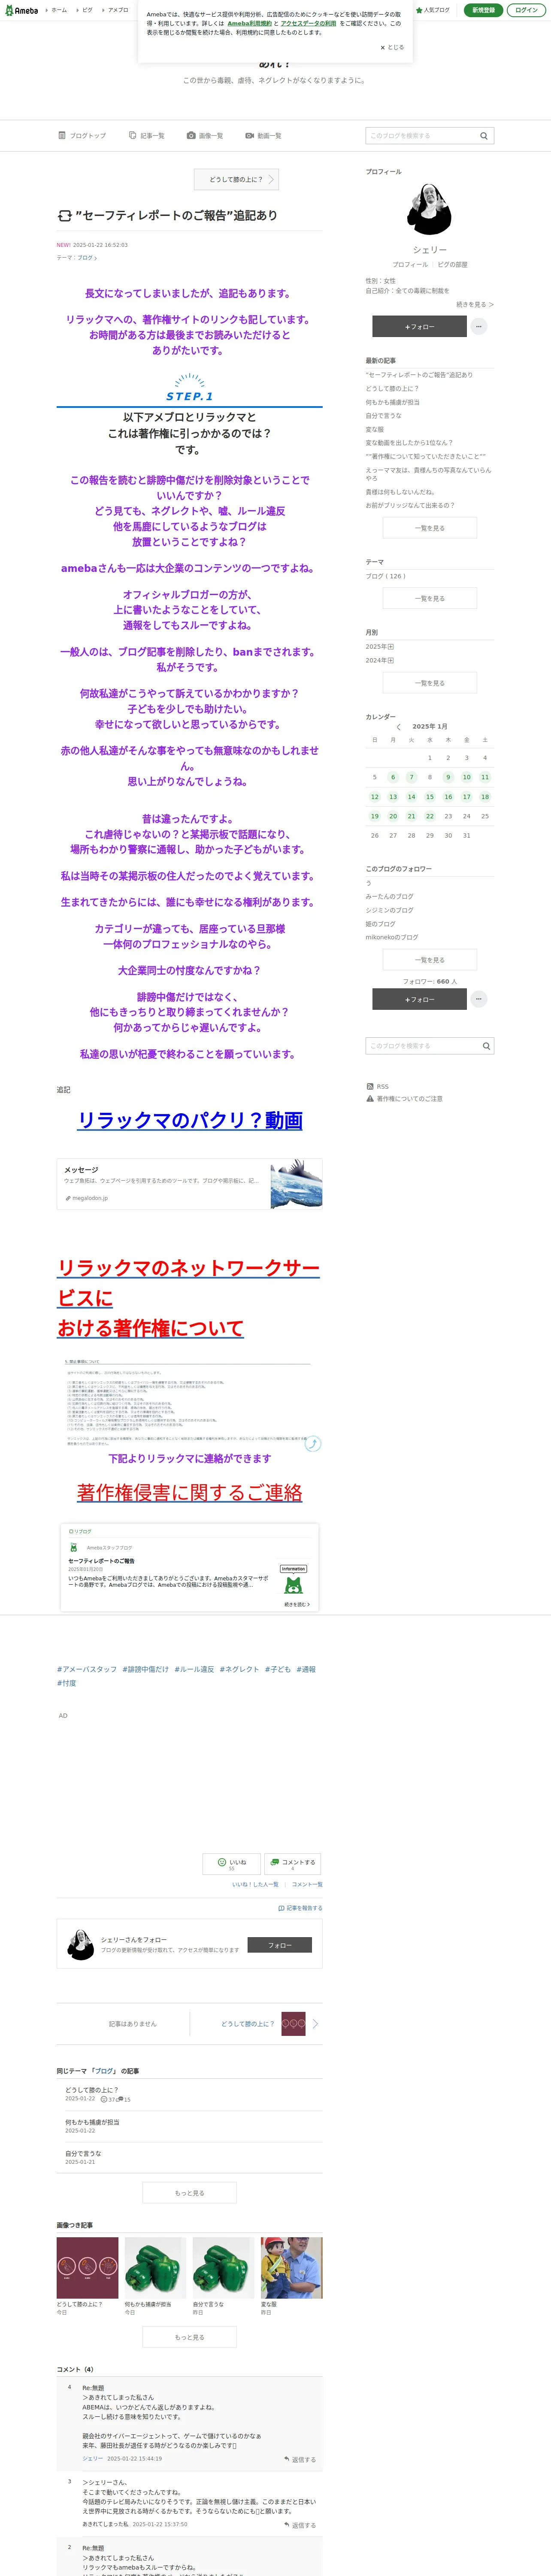Expand profile with 続きを見る >
The height and width of the screenshot is (2576, 551).
475,304
